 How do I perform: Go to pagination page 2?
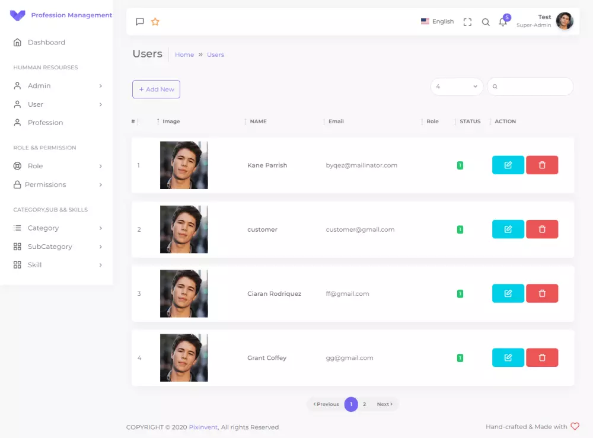click(x=364, y=404)
